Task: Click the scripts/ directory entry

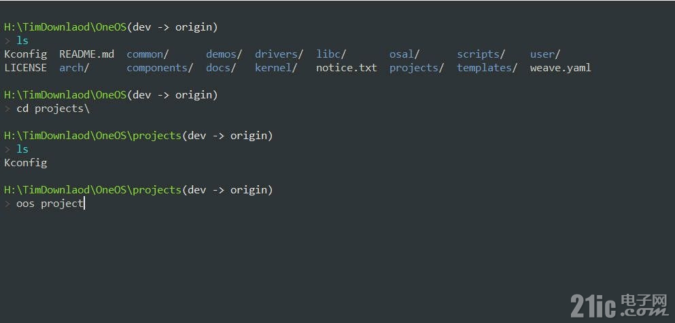Action: pos(481,54)
